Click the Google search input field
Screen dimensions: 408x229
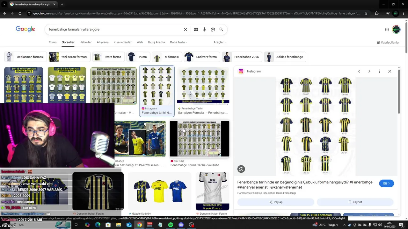click(115, 30)
